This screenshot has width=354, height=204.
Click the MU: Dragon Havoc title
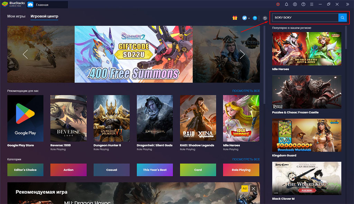tap(87, 202)
